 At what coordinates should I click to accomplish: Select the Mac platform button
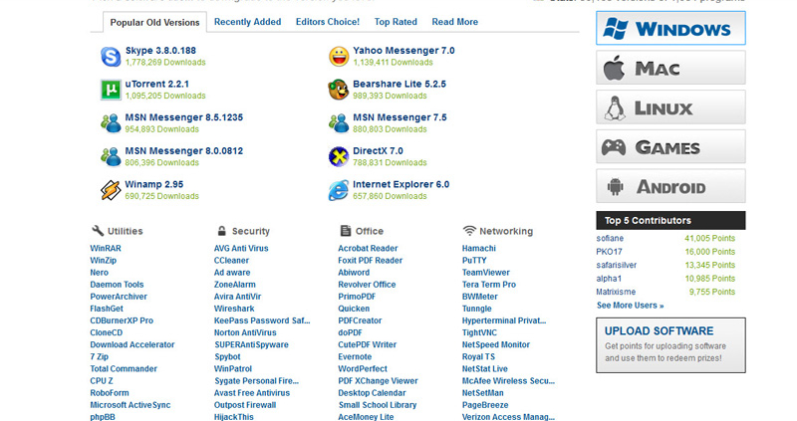tap(670, 68)
